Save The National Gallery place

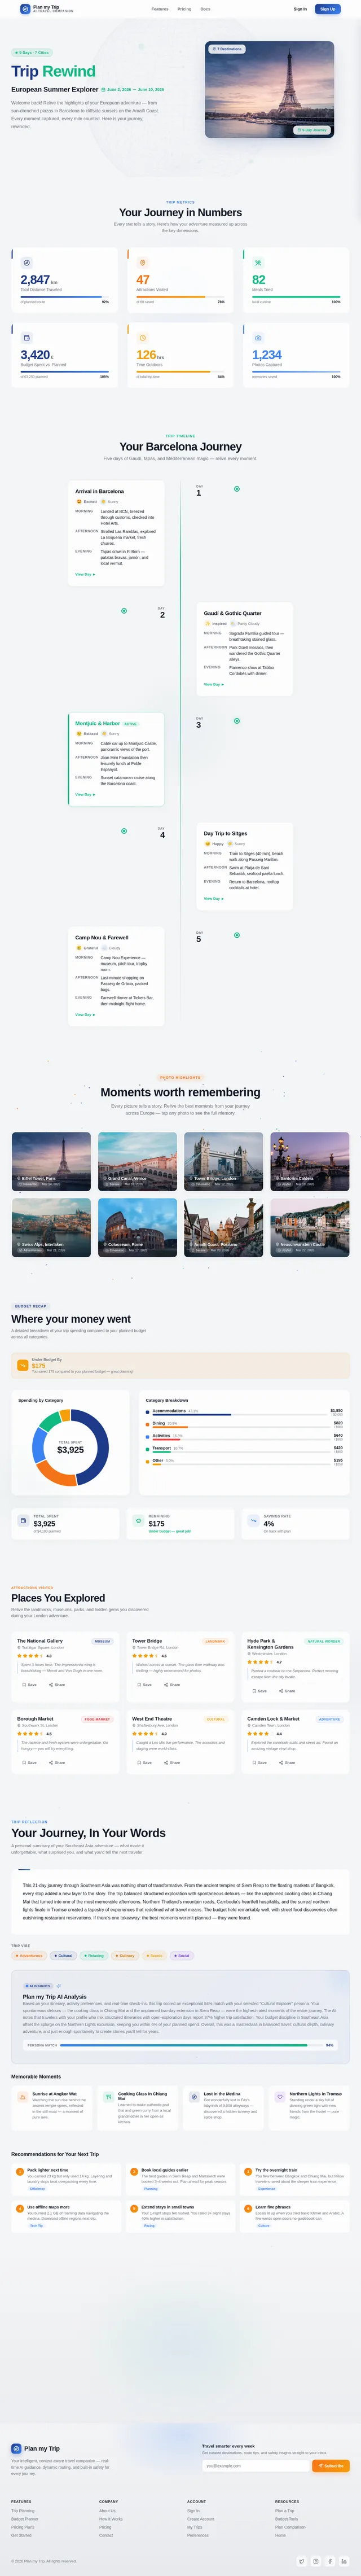[29, 1684]
